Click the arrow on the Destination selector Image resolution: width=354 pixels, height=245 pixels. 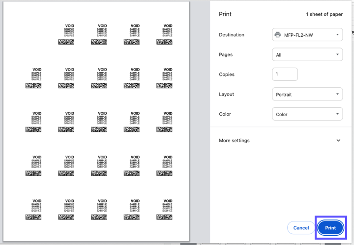coord(337,35)
